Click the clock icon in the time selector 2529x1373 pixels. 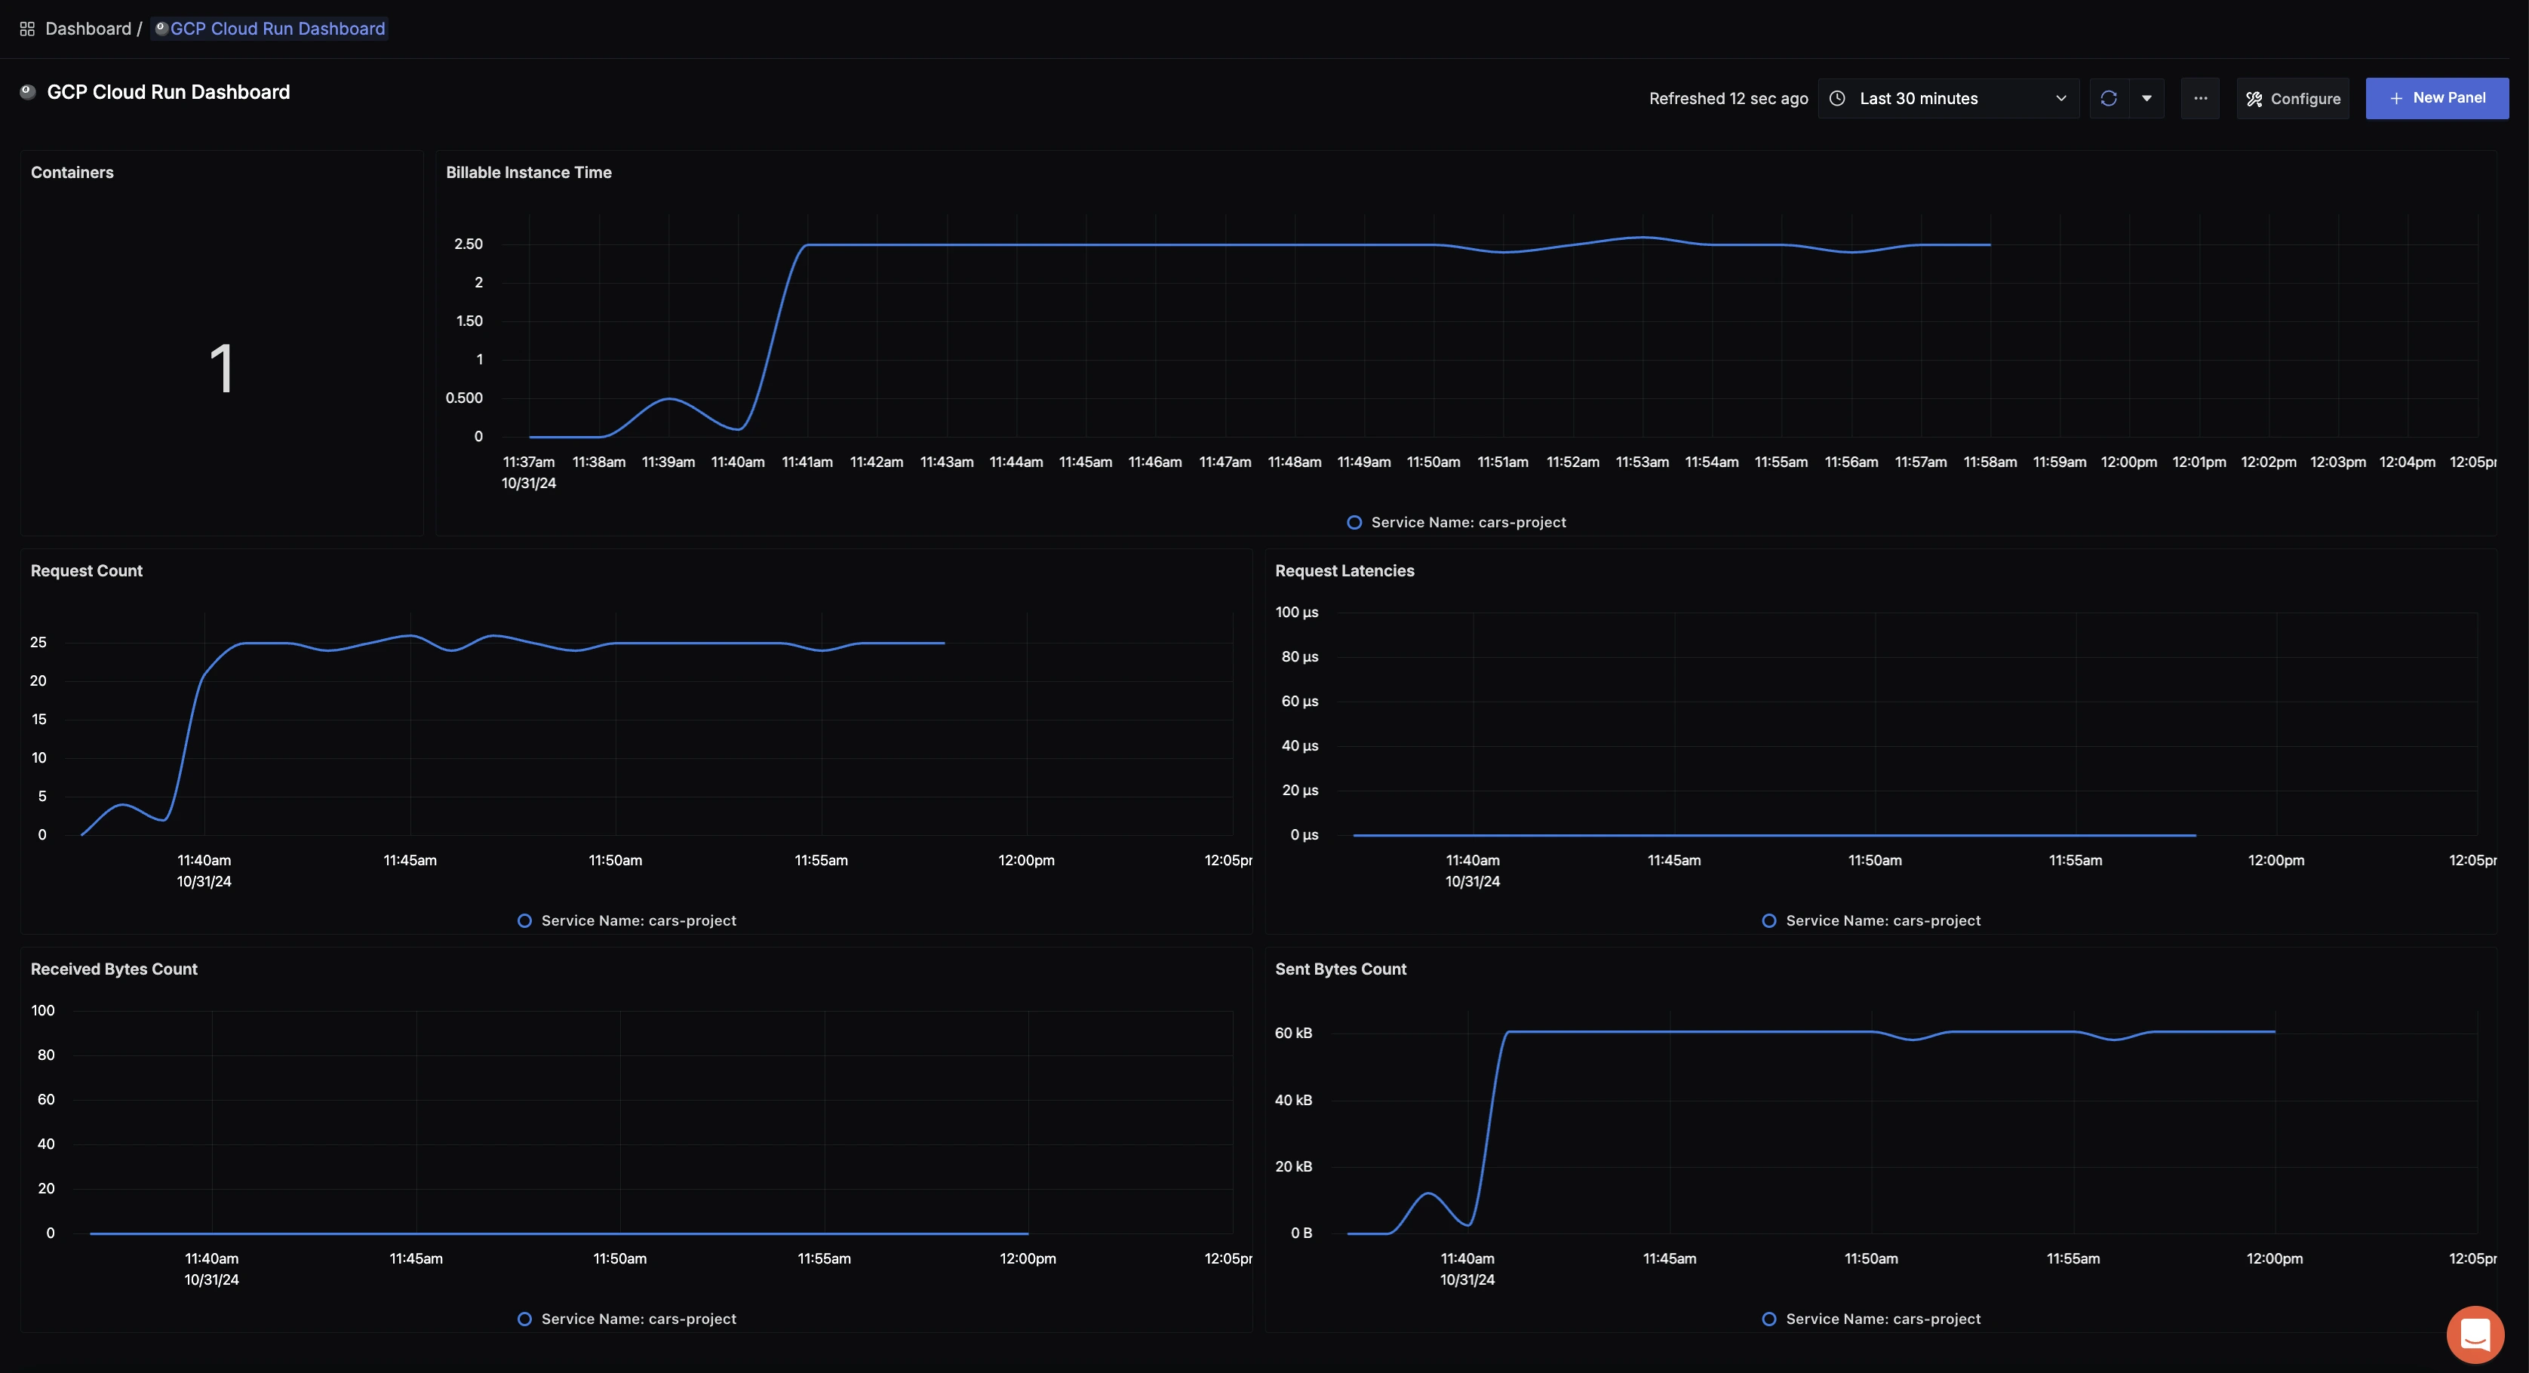1838,98
